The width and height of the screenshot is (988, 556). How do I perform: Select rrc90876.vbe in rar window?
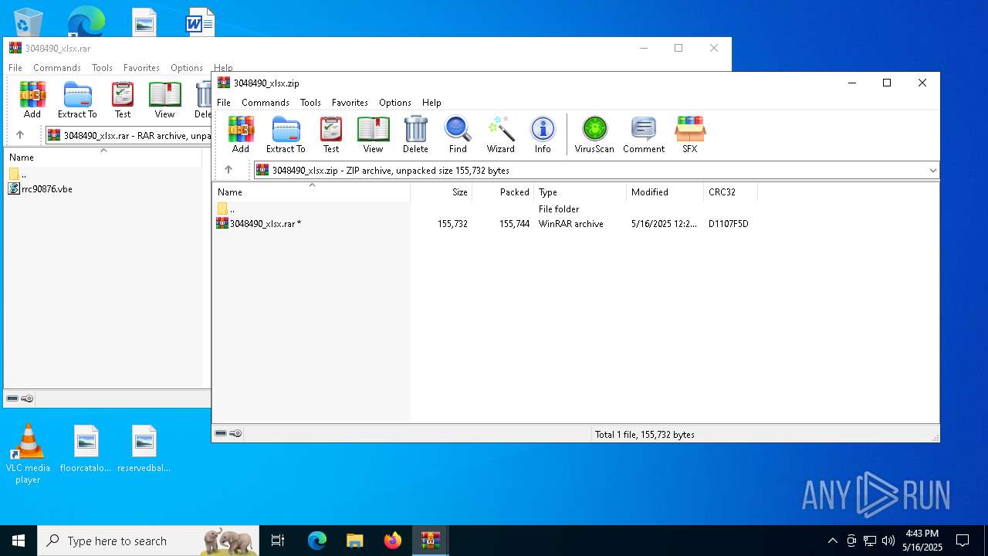point(40,189)
